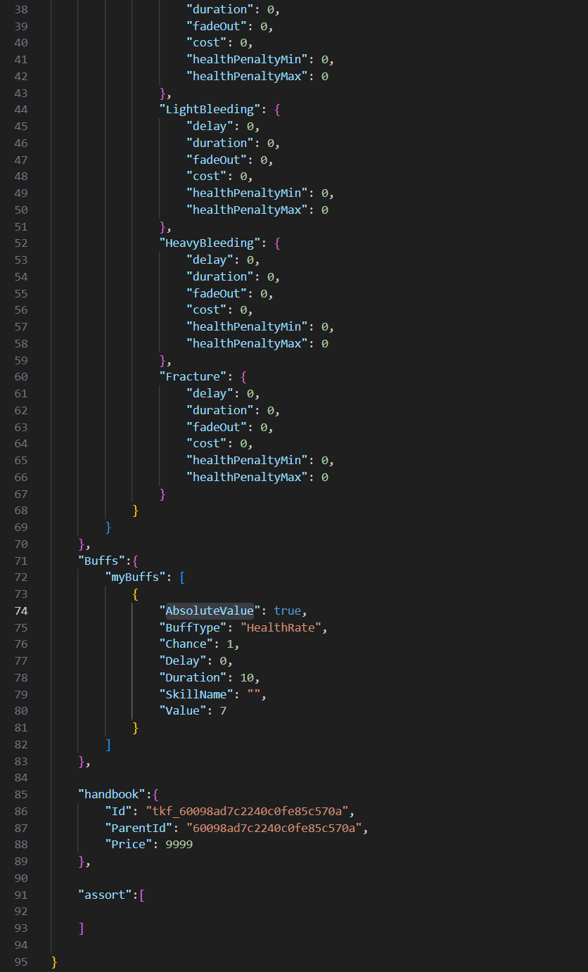Click the true value on line 74
Viewport: 588px width, 972px height.
(287, 610)
